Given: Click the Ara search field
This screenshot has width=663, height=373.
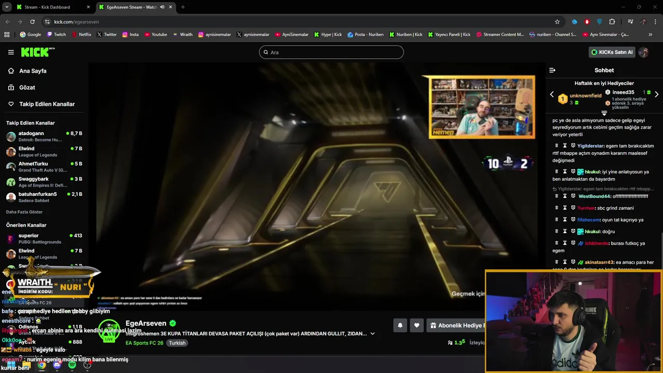Looking at the screenshot, I should 331,52.
